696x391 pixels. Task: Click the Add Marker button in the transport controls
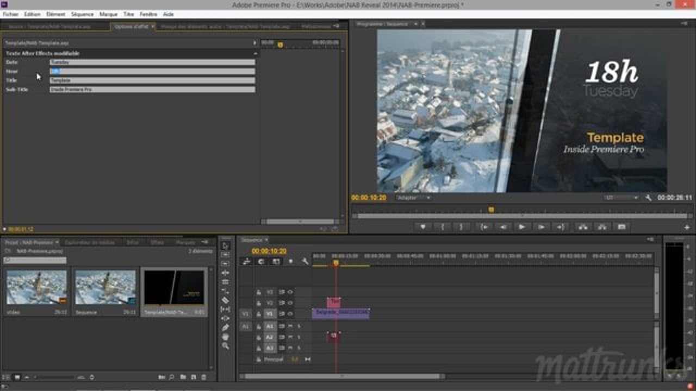pos(422,227)
